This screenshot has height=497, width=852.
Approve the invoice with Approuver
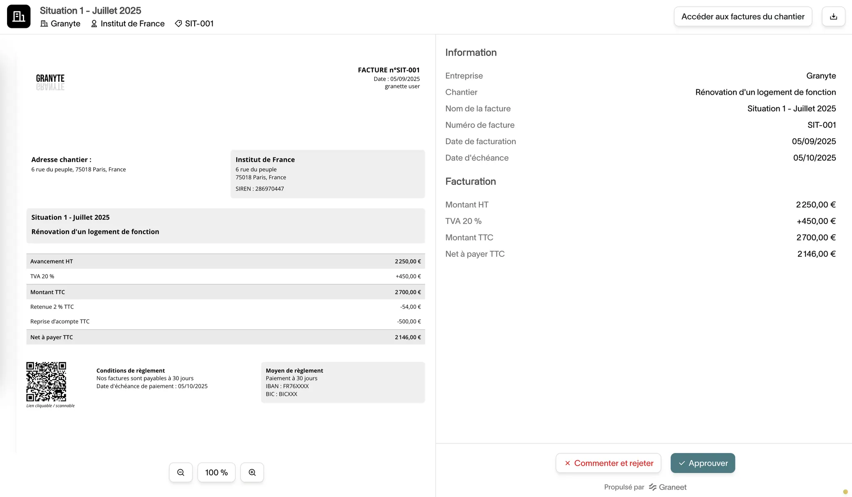pos(703,463)
